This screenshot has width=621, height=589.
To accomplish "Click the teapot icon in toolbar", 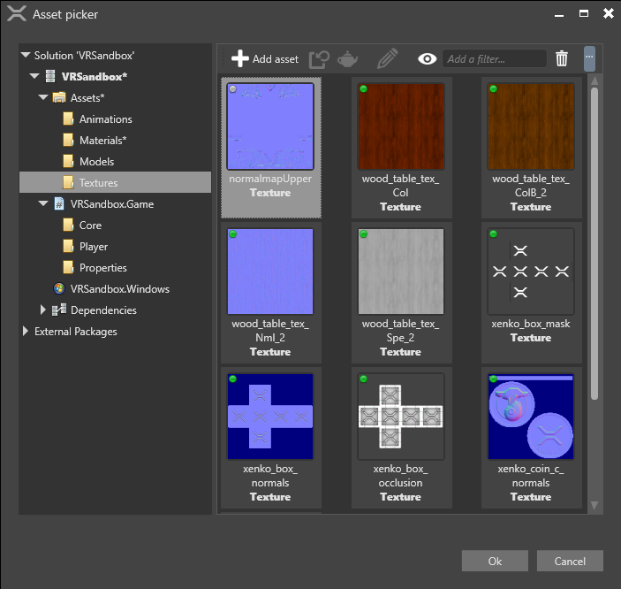I will click(x=347, y=59).
